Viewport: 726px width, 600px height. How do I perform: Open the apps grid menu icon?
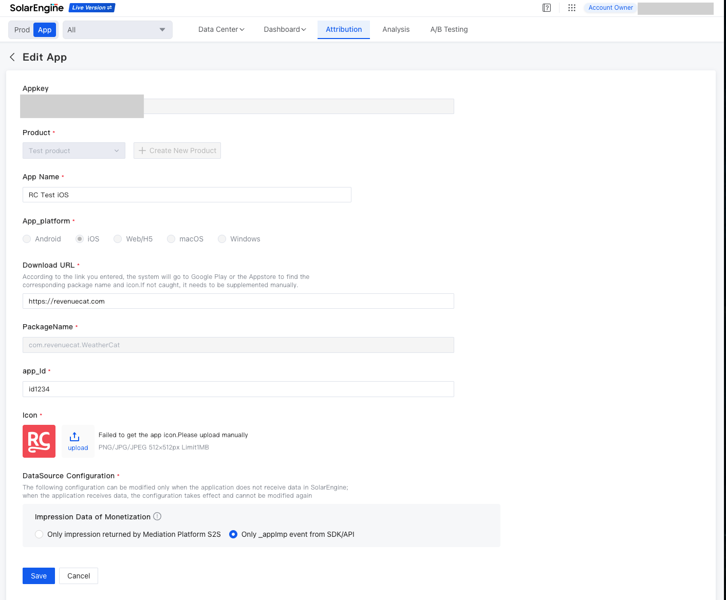click(571, 8)
